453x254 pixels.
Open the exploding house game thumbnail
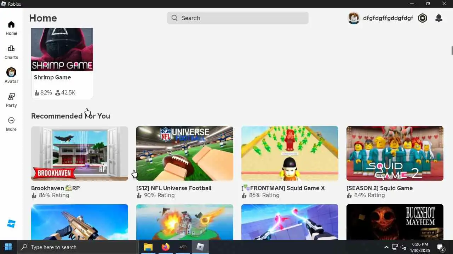point(185,222)
